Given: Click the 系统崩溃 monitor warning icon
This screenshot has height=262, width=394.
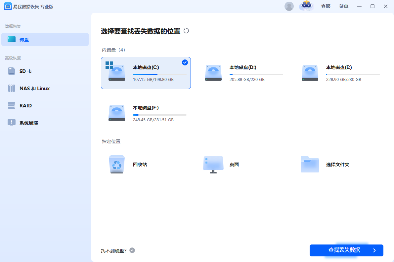Looking at the screenshot, I should pyautogui.click(x=12, y=123).
